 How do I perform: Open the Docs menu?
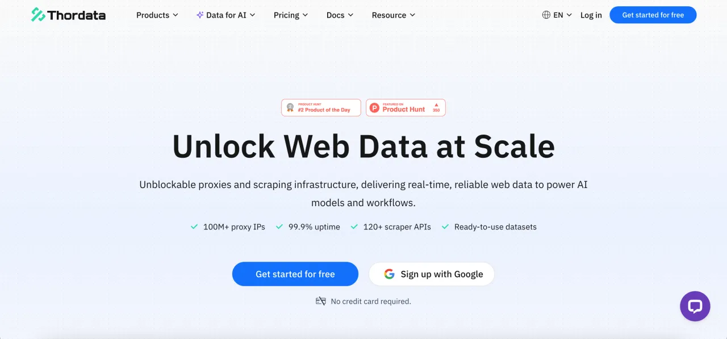point(340,15)
